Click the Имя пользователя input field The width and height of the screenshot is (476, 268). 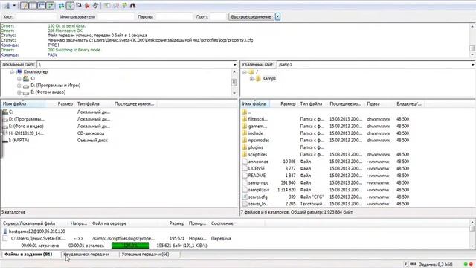pos(116,16)
